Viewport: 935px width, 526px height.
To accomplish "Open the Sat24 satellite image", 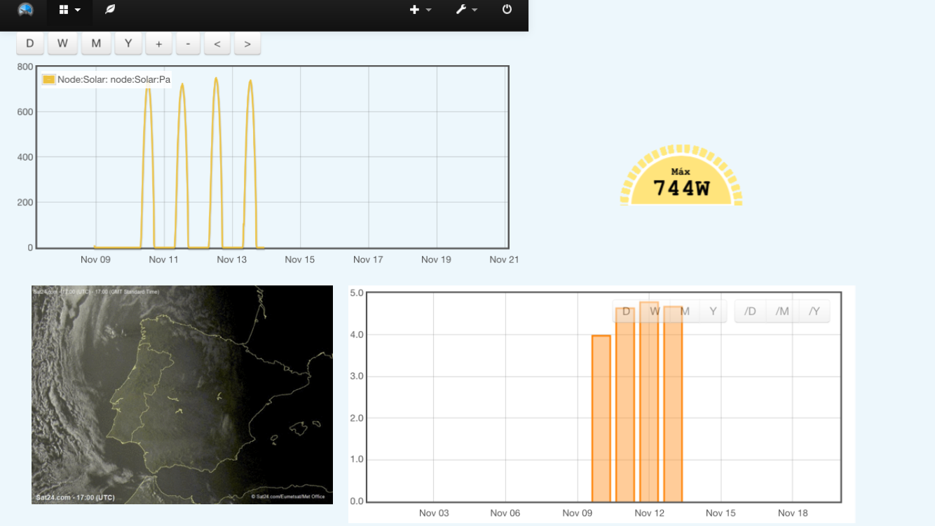I will (182, 394).
